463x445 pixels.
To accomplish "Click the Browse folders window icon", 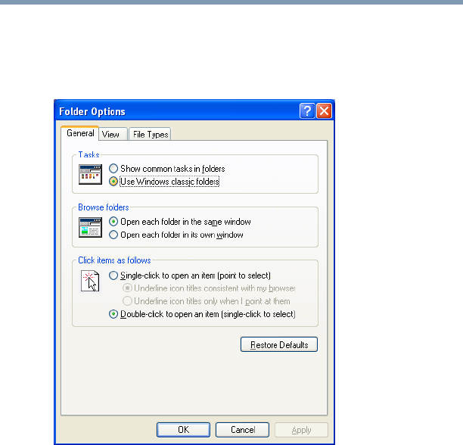I will [x=90, y=227].
